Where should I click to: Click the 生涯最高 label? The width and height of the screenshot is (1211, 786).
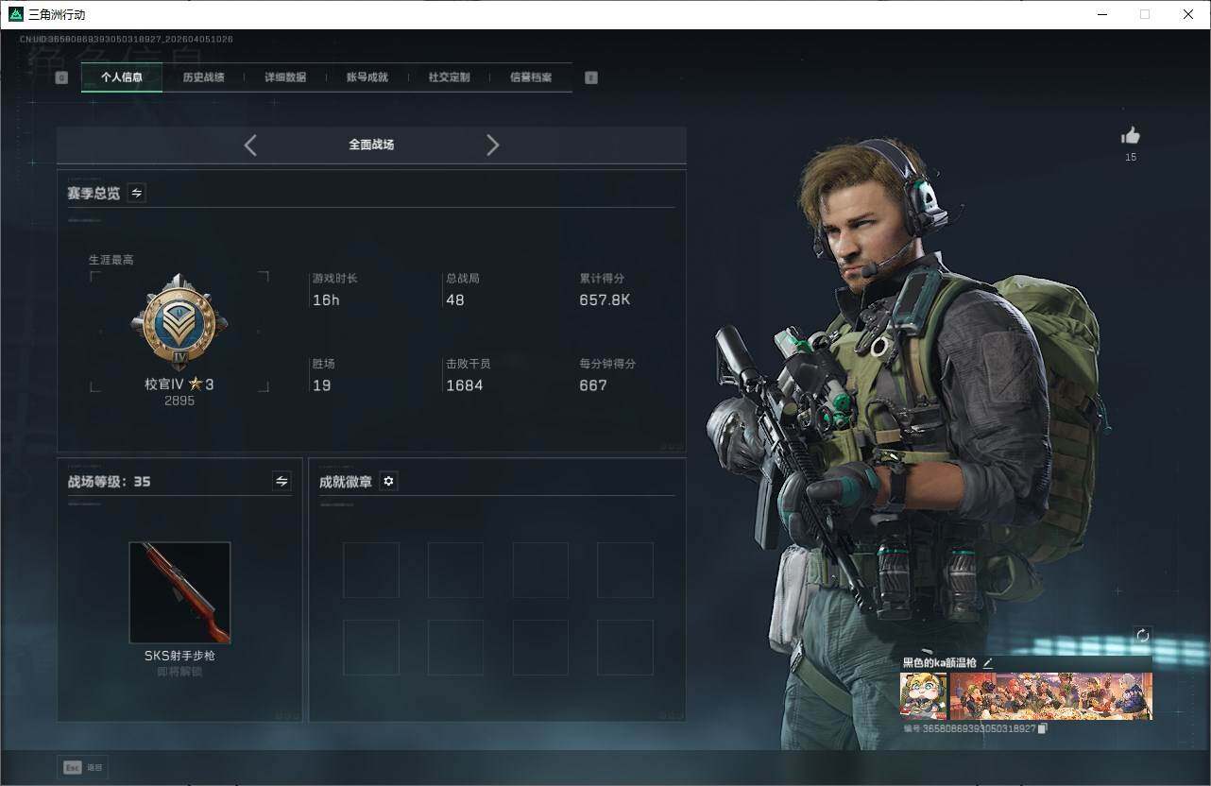tap(111, 260)
